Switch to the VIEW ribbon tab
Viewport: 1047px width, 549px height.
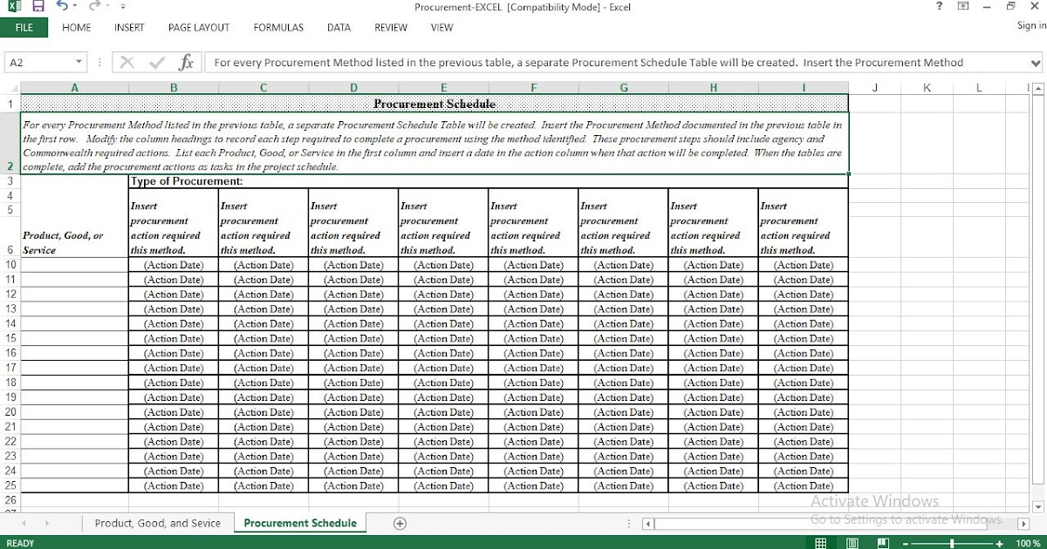click(441, 28)
